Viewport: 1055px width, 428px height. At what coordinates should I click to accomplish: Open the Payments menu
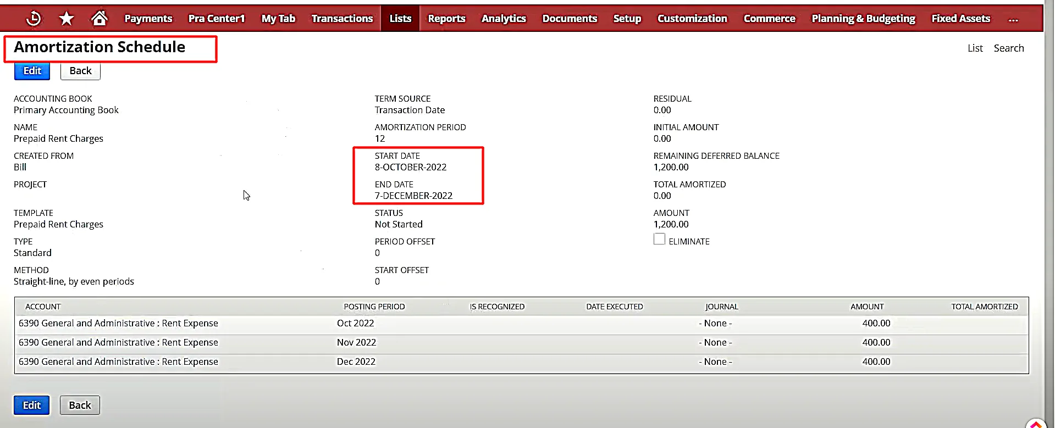148,19
